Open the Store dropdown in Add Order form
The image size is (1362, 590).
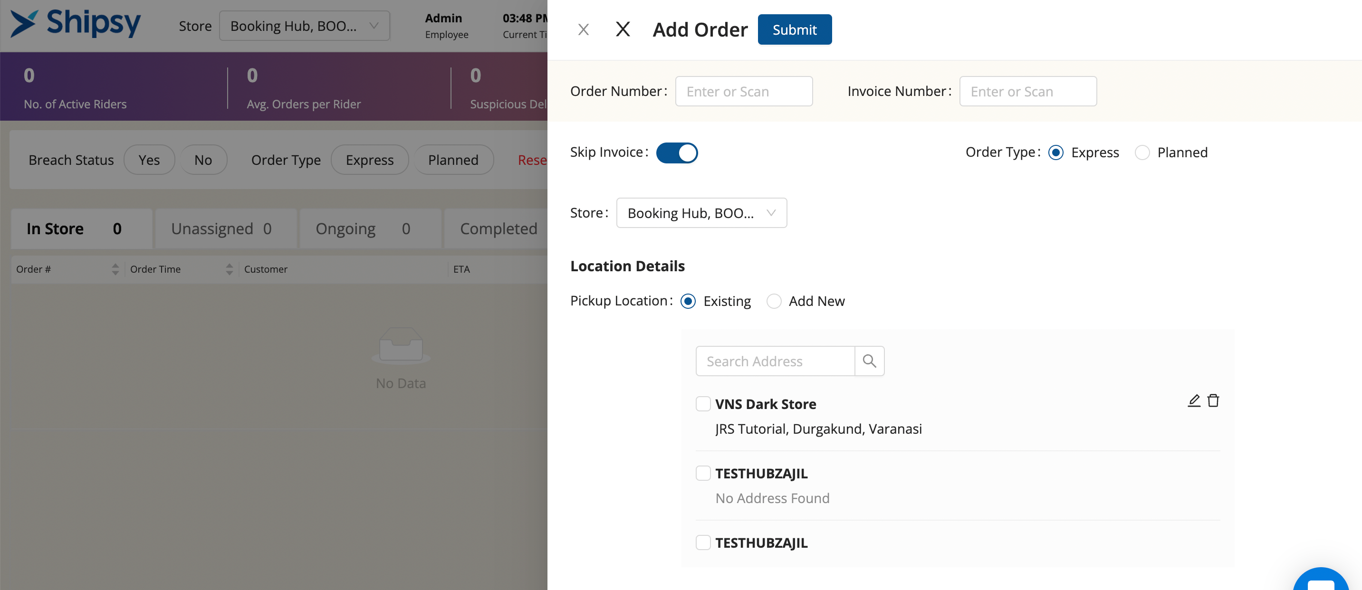701,213
